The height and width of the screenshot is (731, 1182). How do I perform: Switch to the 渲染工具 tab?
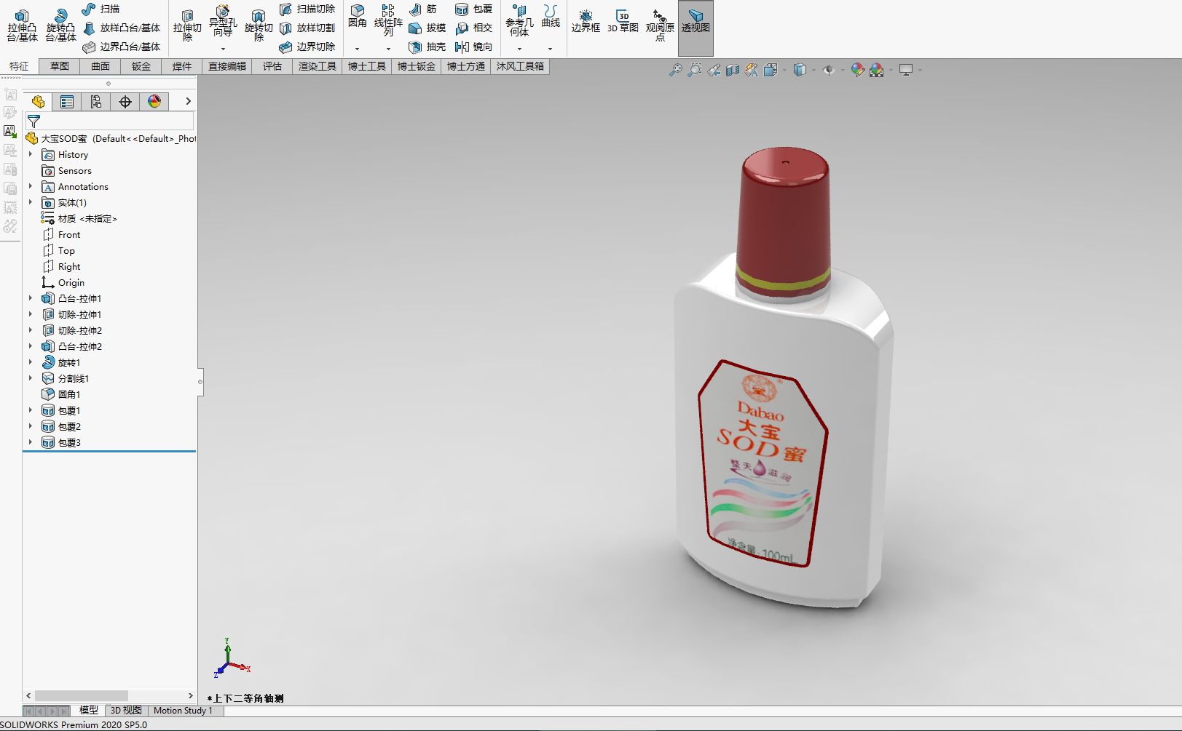318,66
